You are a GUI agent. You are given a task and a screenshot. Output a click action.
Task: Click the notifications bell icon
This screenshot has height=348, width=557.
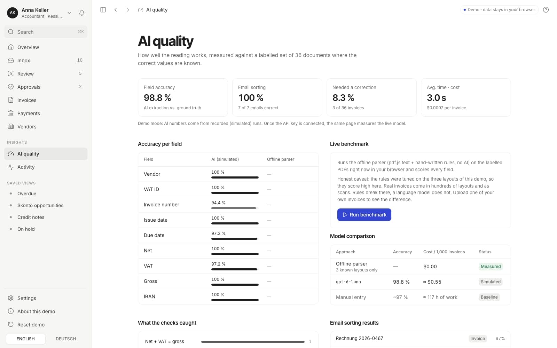[82, 13]
